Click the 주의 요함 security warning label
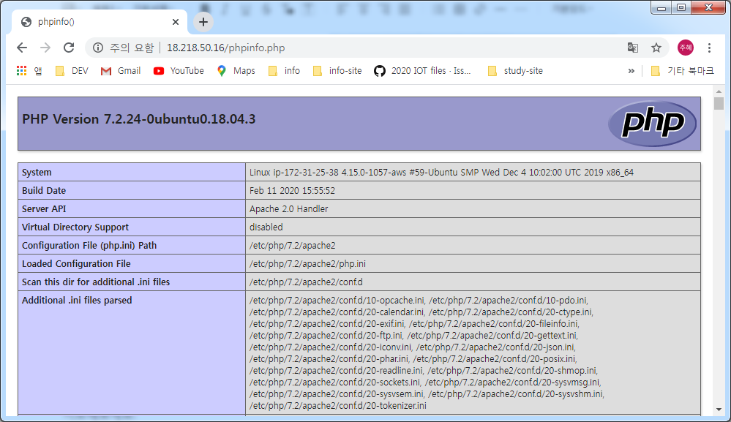The image size is (731, 422). tap(132, 48)
